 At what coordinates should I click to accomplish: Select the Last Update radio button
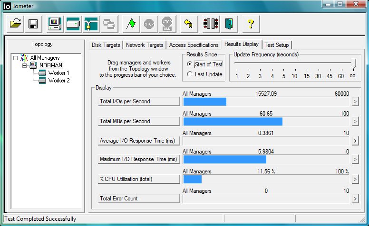click(189, 74)
